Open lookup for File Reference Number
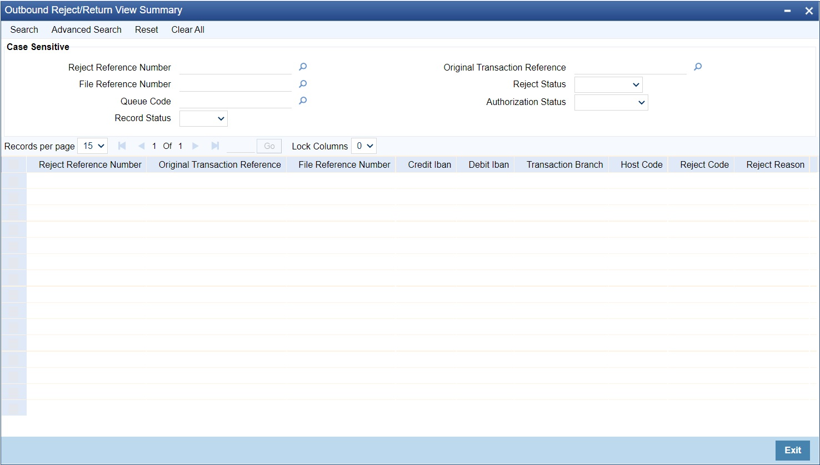820x465 pixels. [303, 84]
